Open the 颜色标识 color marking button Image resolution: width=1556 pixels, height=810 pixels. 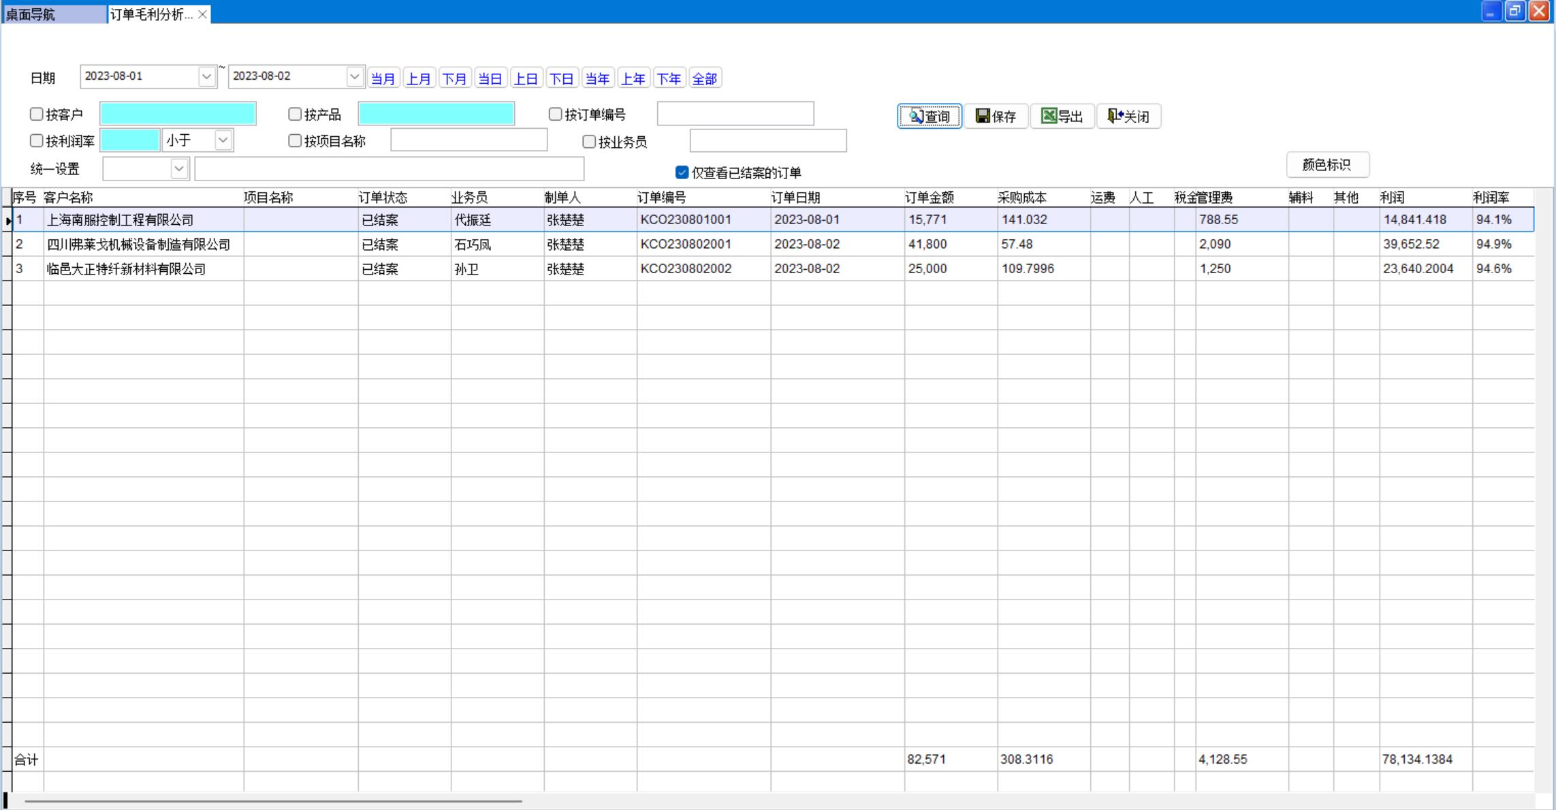point(1327,165)
